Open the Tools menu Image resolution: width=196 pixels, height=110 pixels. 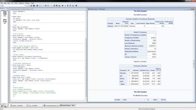[x=16, y=3]
